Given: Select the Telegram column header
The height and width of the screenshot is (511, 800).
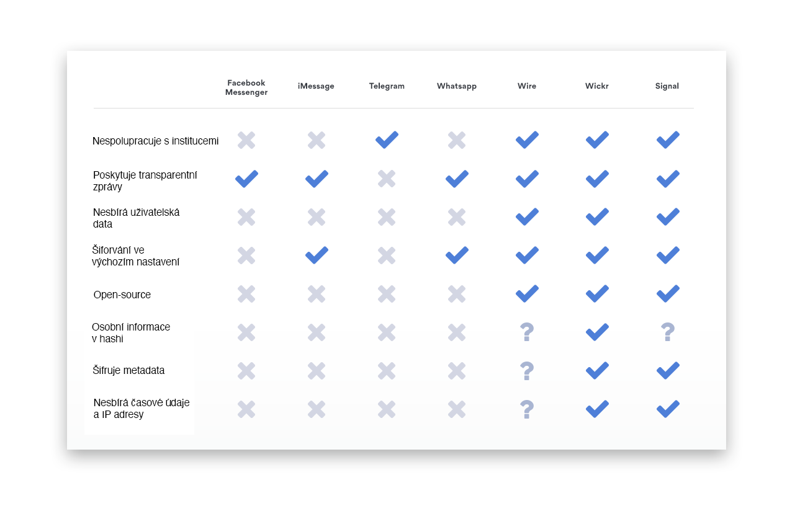Looking at the screenshot, I should (387, 86).
